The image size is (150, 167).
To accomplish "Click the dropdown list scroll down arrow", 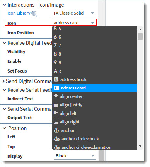I will 140,146.
